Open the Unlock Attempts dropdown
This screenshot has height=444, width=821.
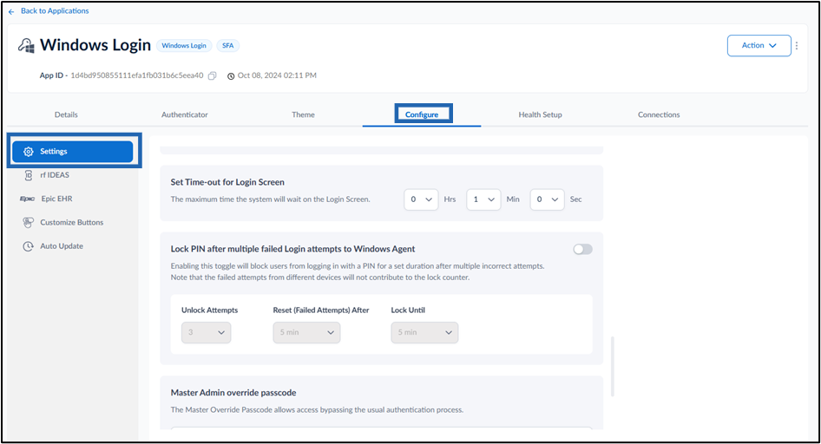coord(207,333)
